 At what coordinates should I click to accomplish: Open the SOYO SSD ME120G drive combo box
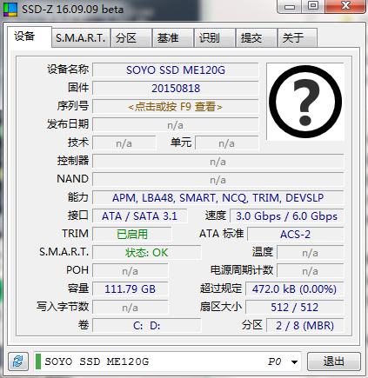[167, 361]
